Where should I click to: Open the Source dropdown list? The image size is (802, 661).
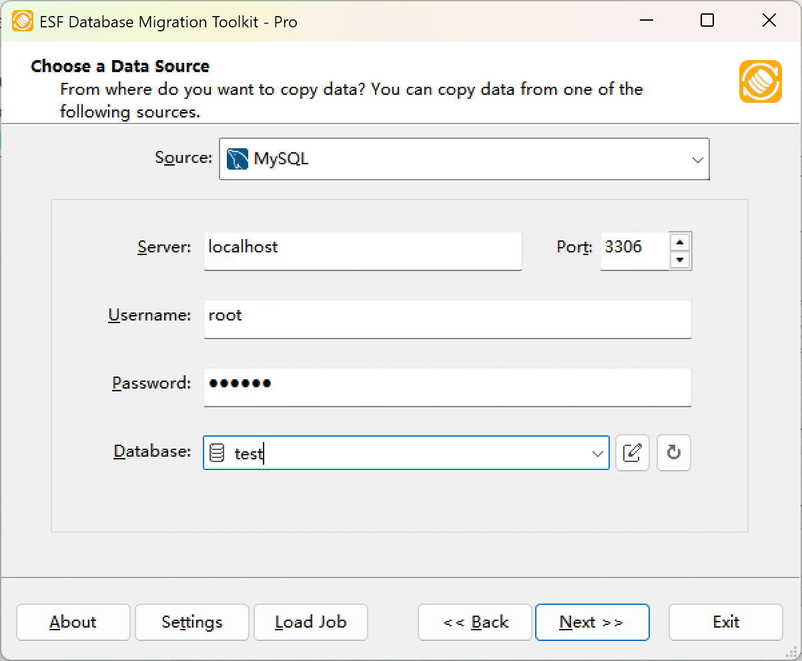coord(698,159)
